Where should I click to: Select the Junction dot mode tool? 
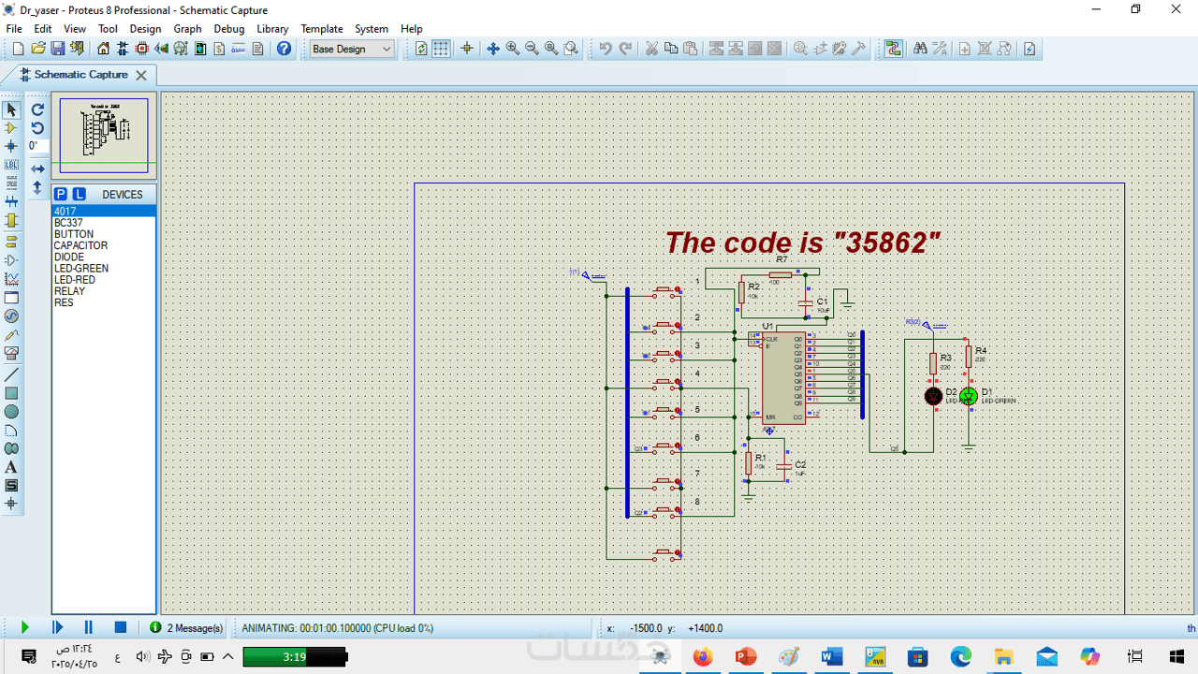(11, 146)
